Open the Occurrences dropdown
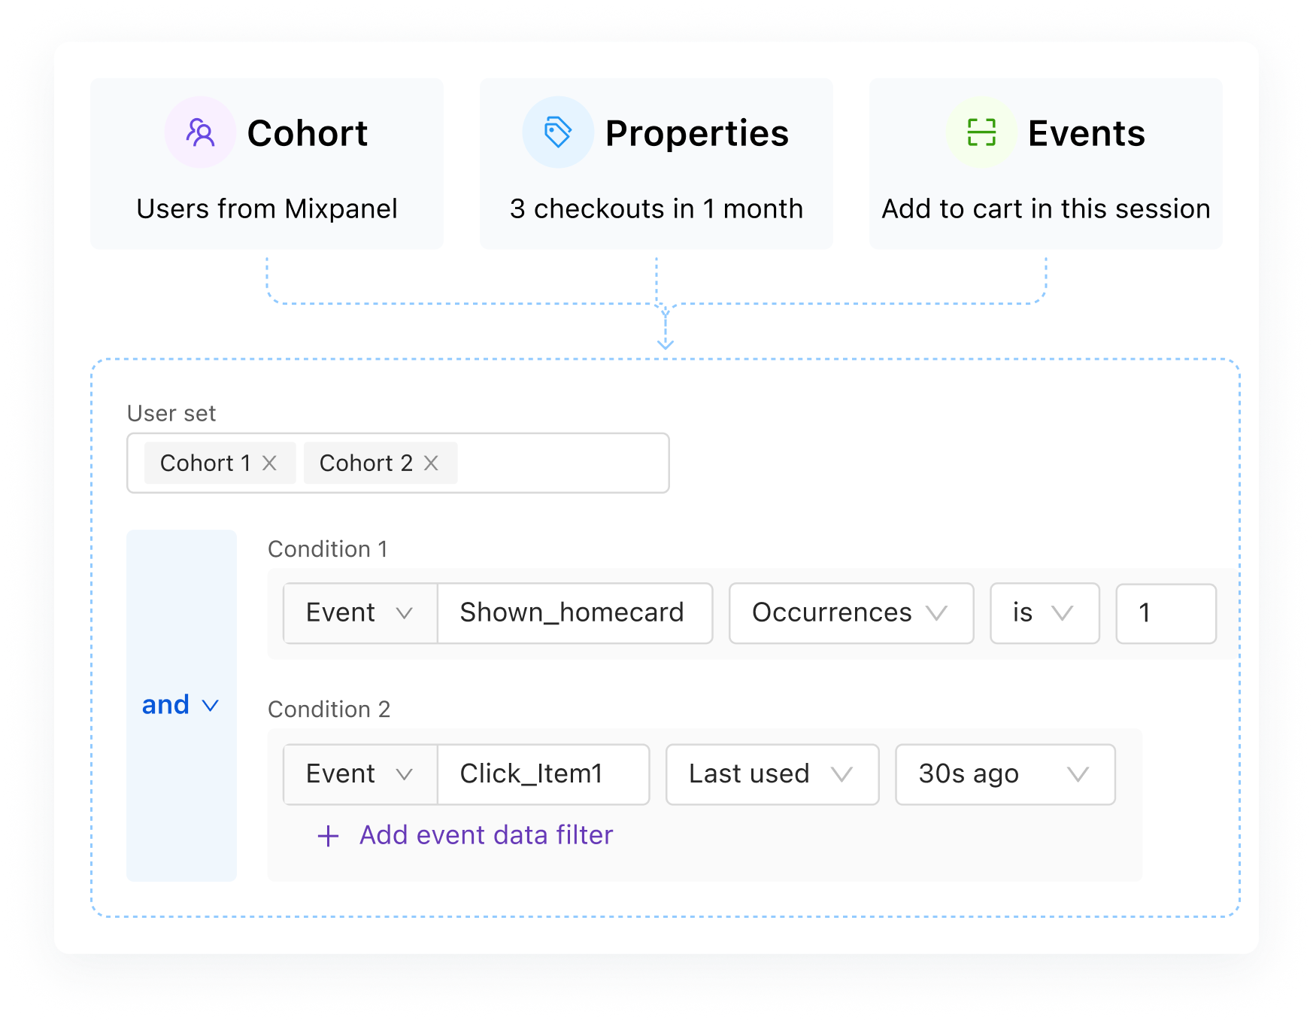The height and width of the screenshot is (1021, 1313). point(851,612)
